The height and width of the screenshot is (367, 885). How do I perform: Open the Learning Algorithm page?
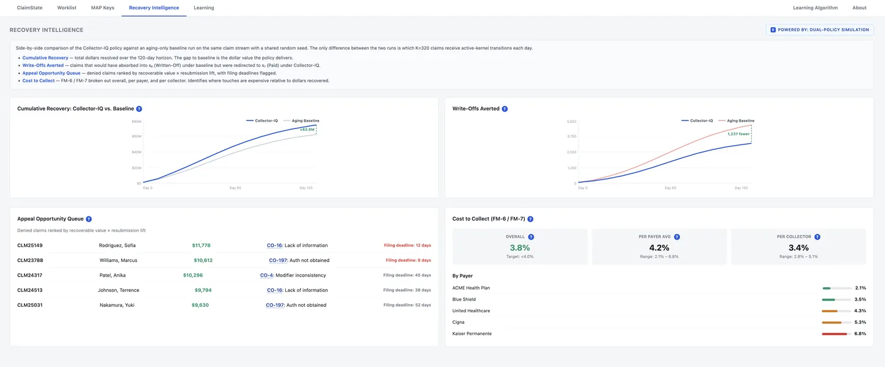click(x=815, y=8)
